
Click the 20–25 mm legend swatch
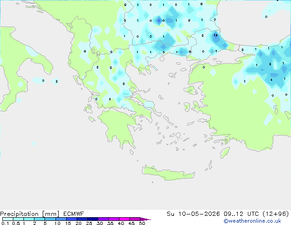(82, 219)
